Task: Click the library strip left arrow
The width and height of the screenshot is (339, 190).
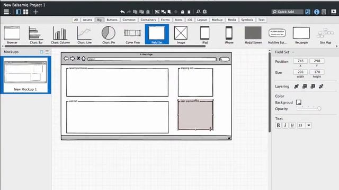Action: click(3, 46)
